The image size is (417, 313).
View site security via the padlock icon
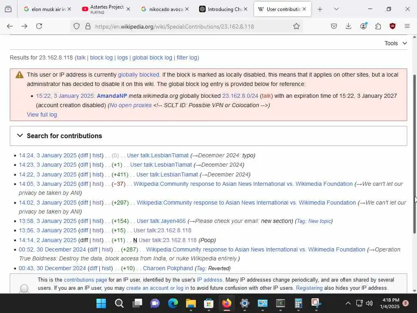click(x=88, y=26)
